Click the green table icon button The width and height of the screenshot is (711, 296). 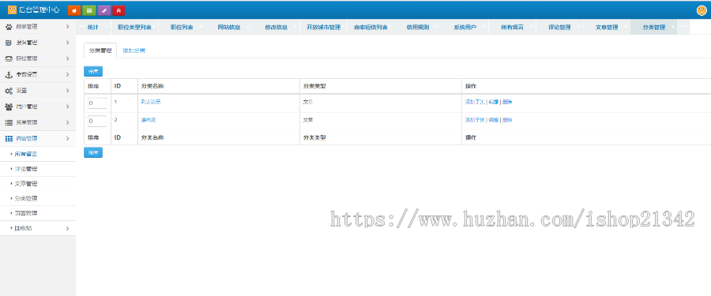pyautogui.click(x=88, y=10)
